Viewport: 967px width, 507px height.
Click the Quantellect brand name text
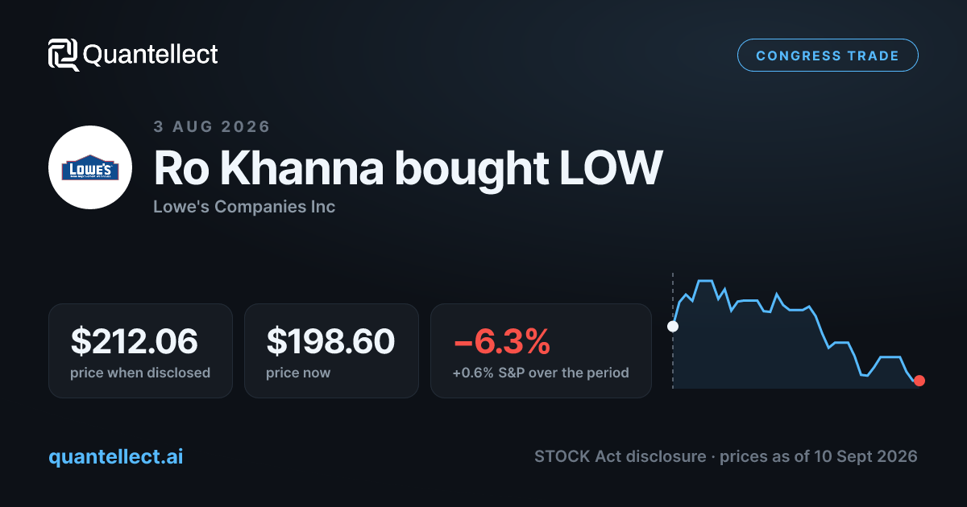click(x=151, y=55)
